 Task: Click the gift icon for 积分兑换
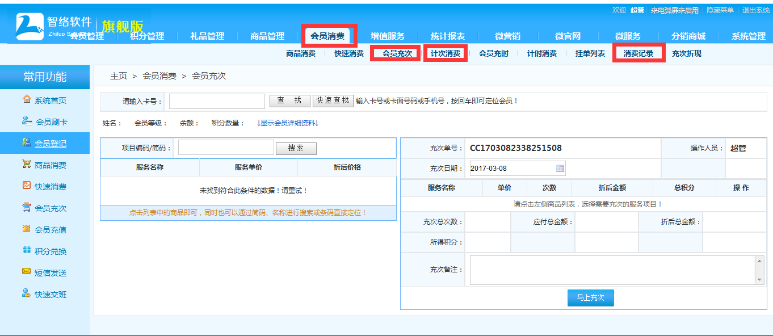pos(27,250)
